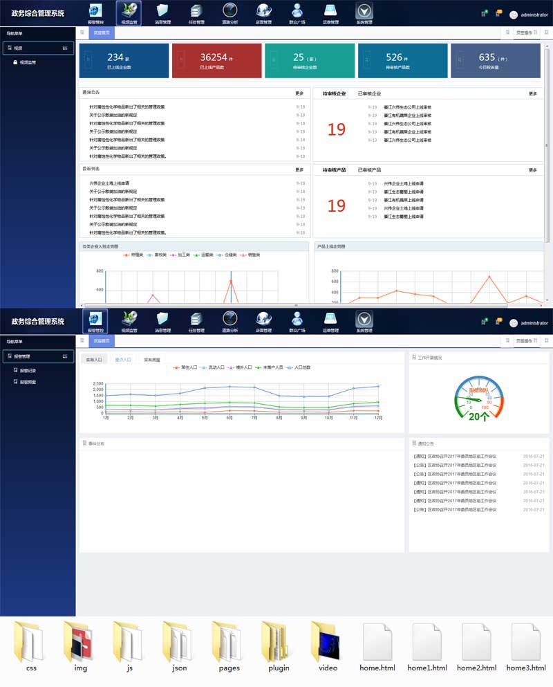The height and width of the screenshot is (687, 553).
Task: Click 更多 in the 通知公告 panel
Action: point(299,93)
